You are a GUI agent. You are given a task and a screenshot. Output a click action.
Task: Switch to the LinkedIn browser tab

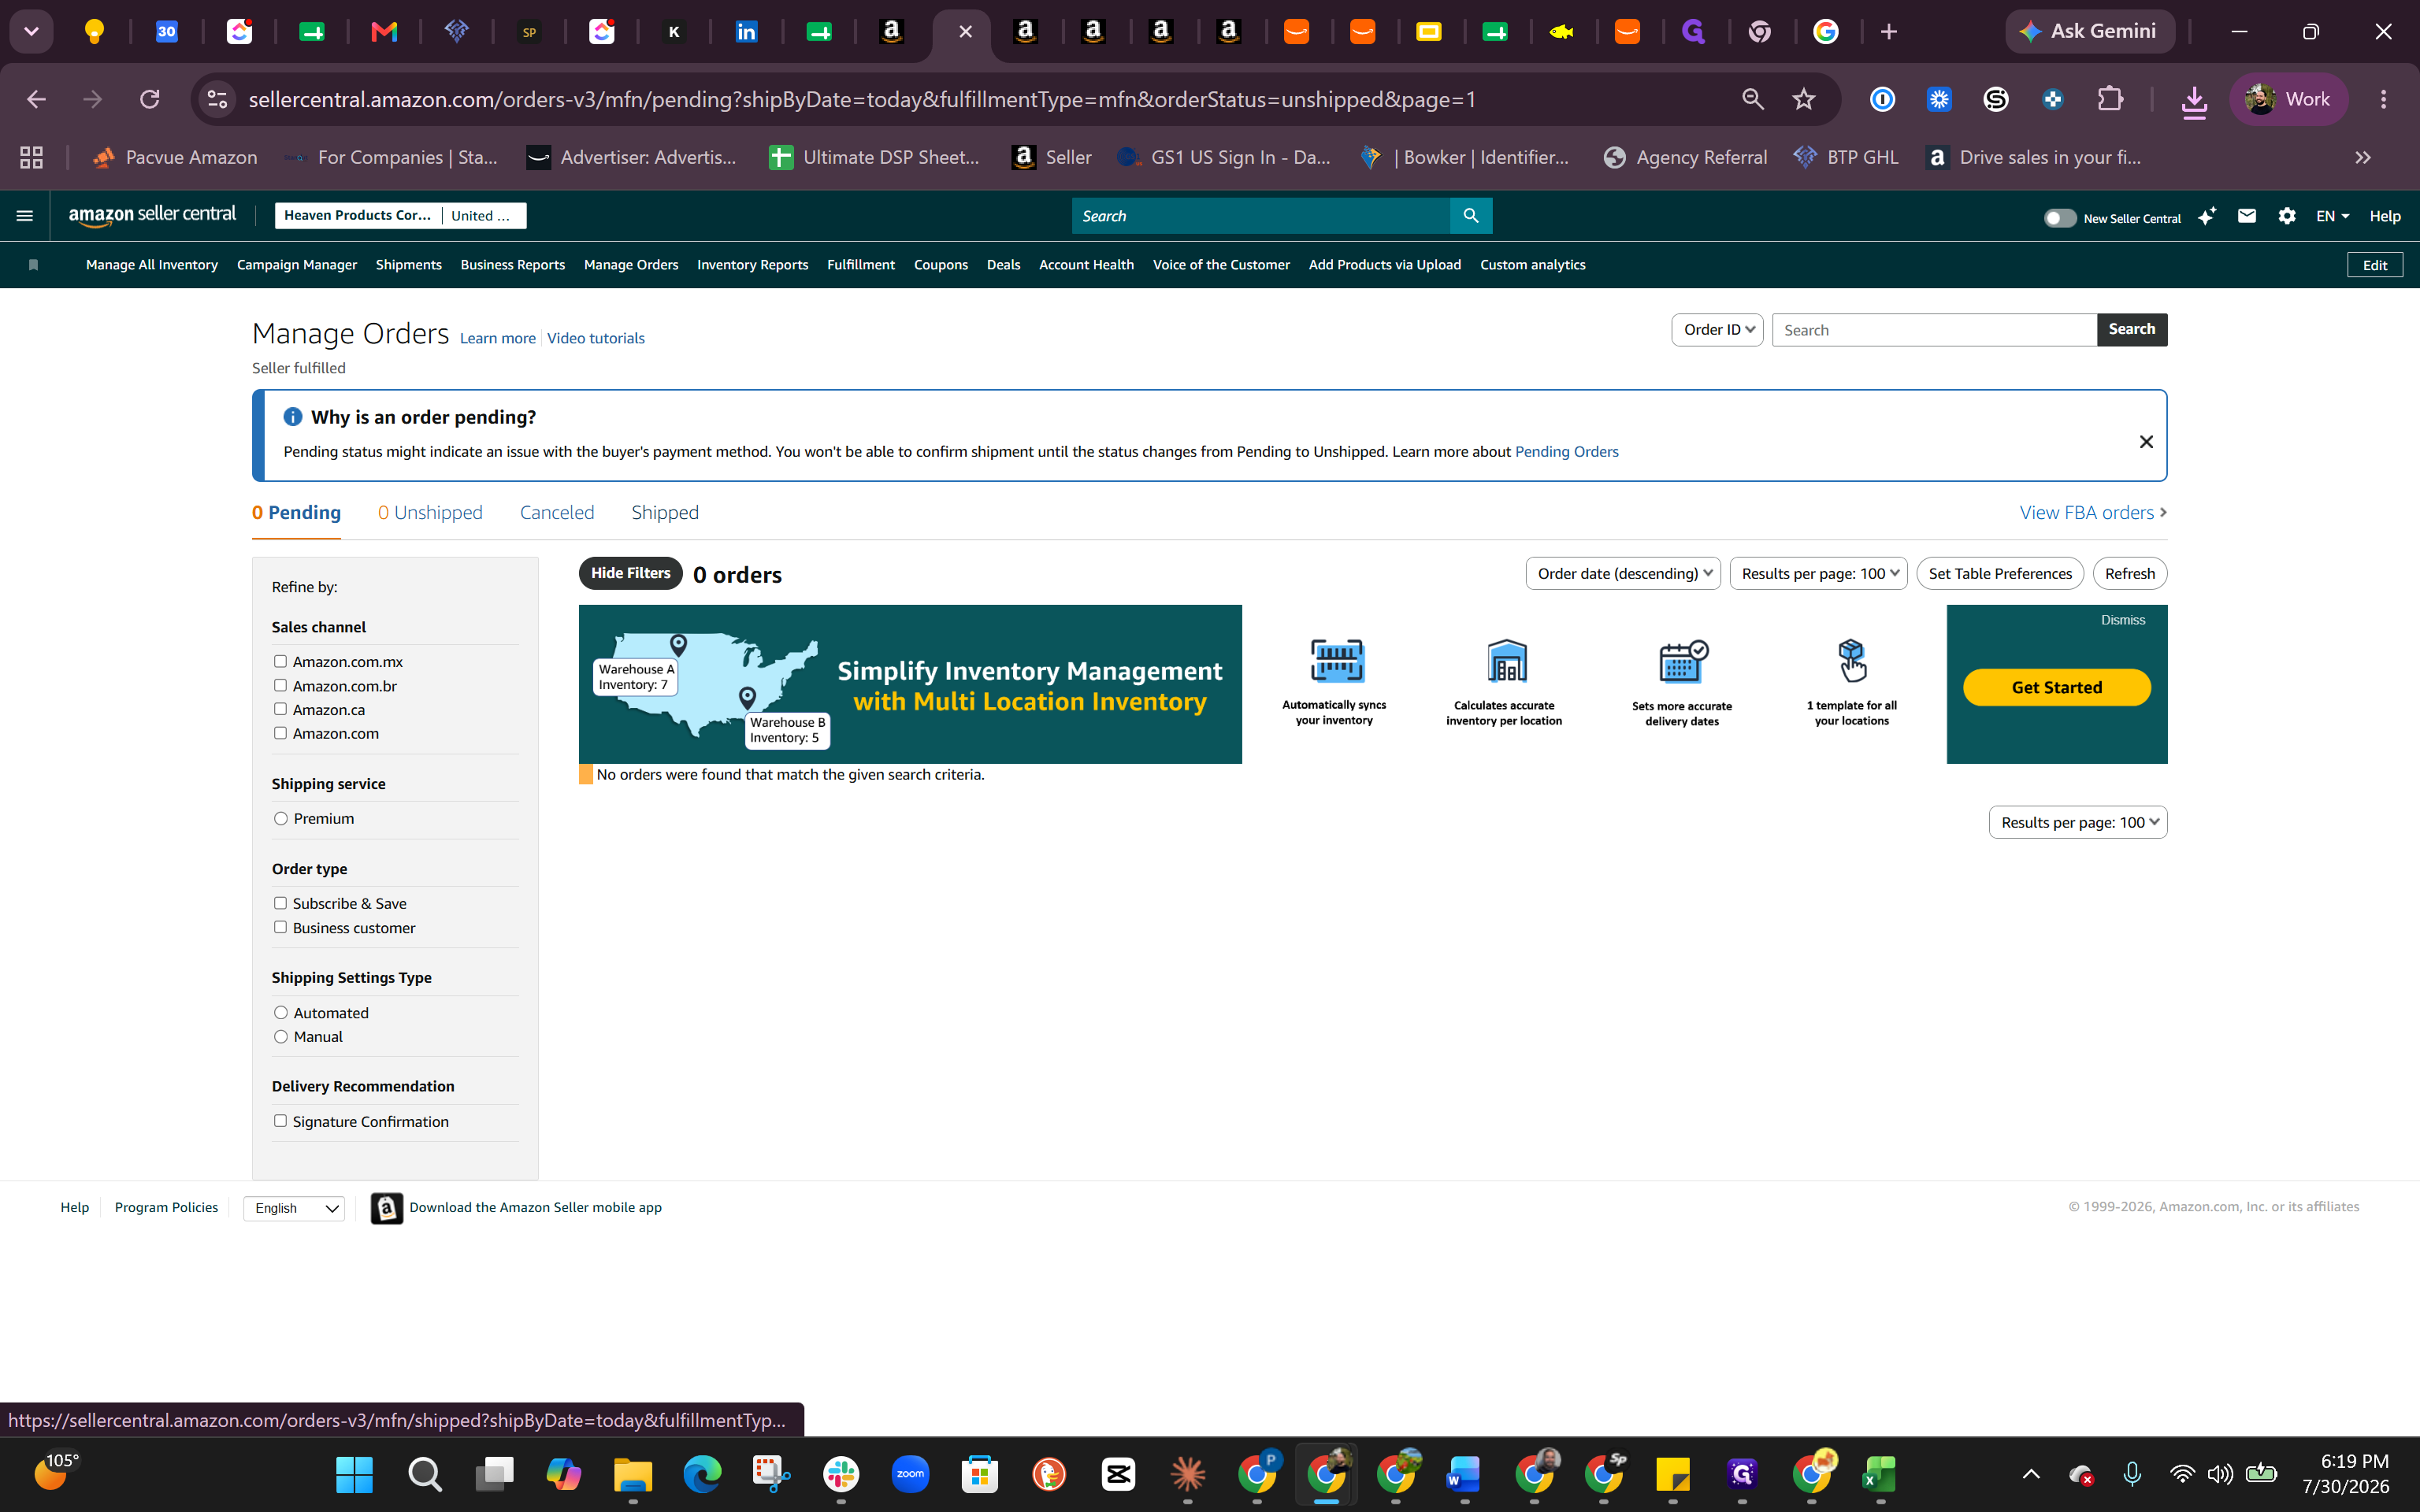tap(746, 32)
